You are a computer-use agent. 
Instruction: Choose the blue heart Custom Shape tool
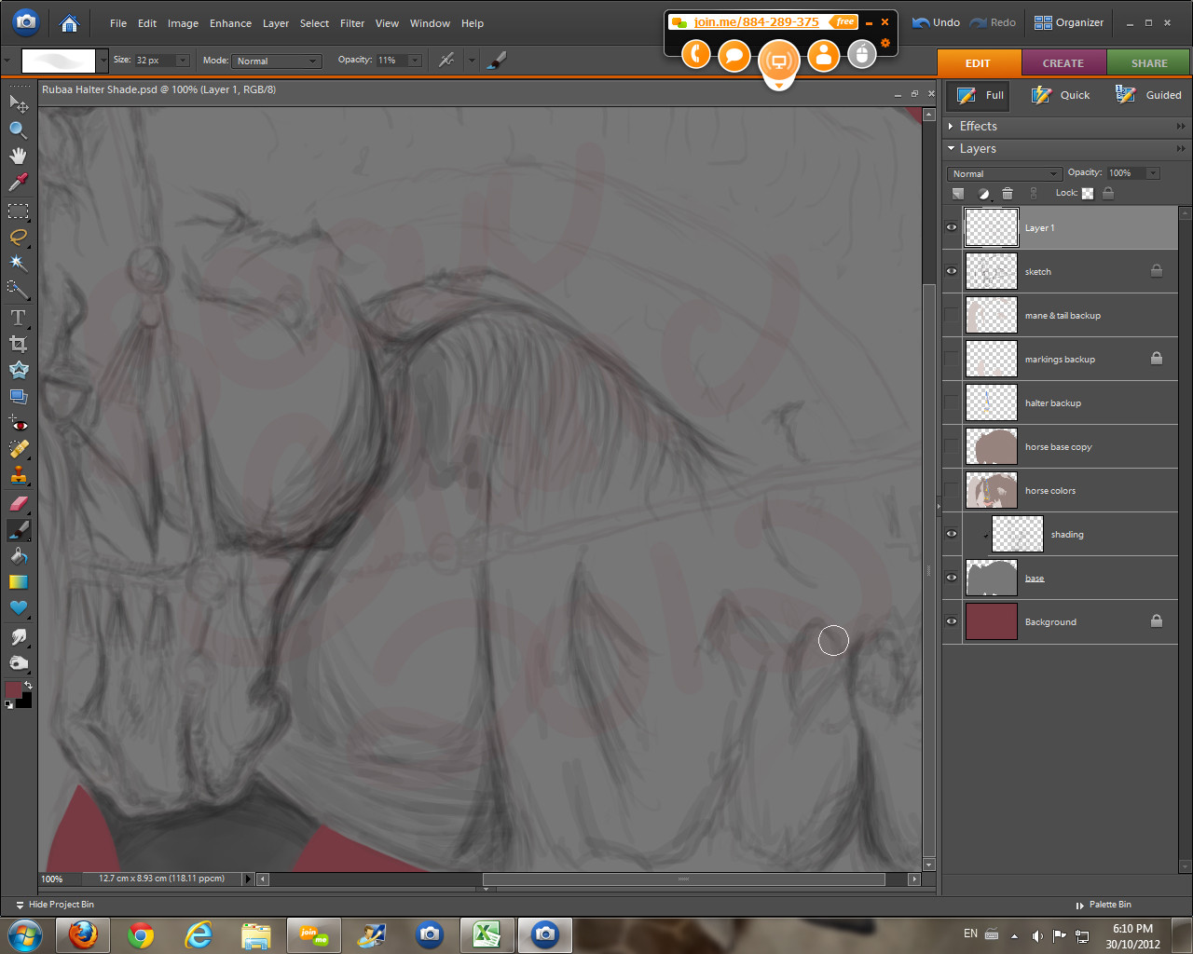(19, 607)
